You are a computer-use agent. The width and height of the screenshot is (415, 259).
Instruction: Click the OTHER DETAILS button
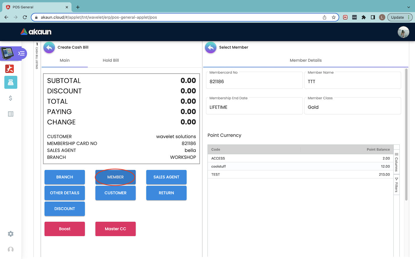pyautogui.click(x=65, y=193)
